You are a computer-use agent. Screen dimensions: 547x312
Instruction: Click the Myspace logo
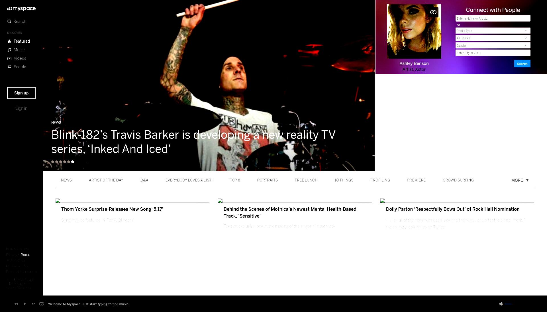pos(21,9)
